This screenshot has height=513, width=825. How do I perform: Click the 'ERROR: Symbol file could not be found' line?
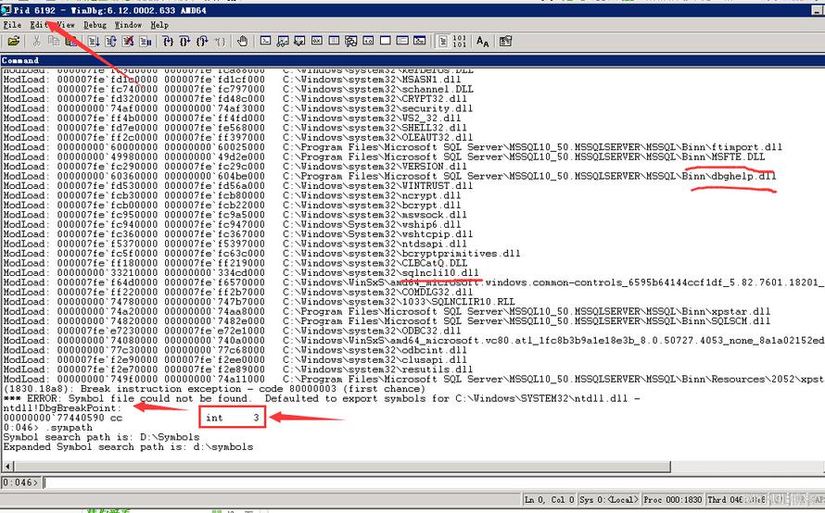pyautogui.click(x=322, y=398)
